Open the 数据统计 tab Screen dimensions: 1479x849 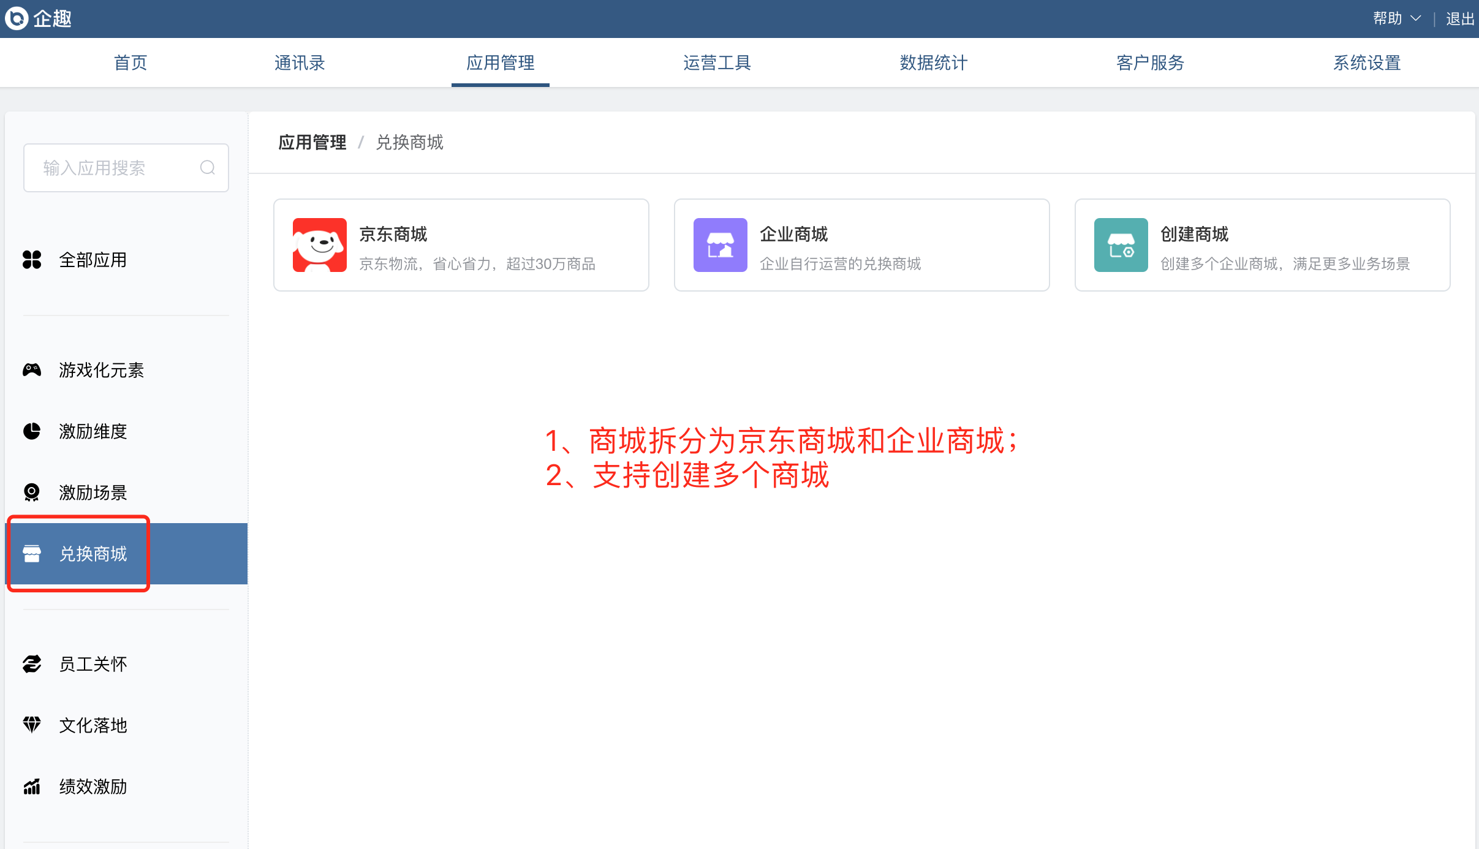point(933,62)
